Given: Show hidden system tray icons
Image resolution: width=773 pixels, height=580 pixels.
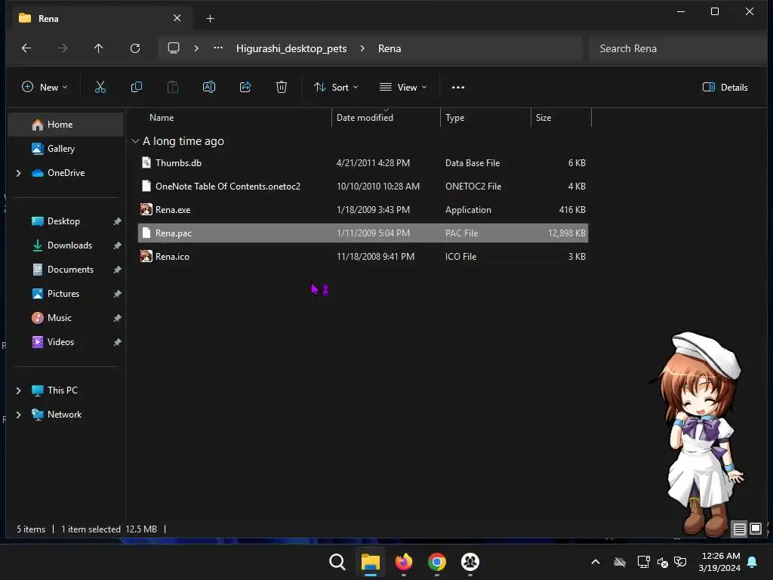Looking at the screenshot, I should [x=596, y=562].
